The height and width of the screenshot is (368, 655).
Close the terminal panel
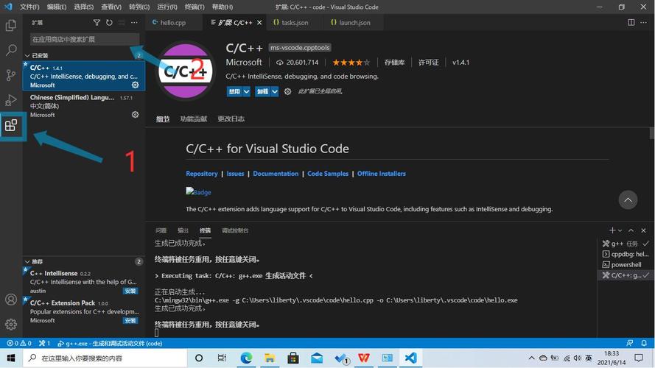pos(644,230)
